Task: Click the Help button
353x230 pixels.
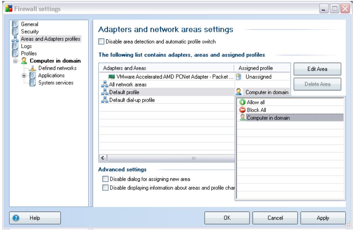Action: point(35,218)
